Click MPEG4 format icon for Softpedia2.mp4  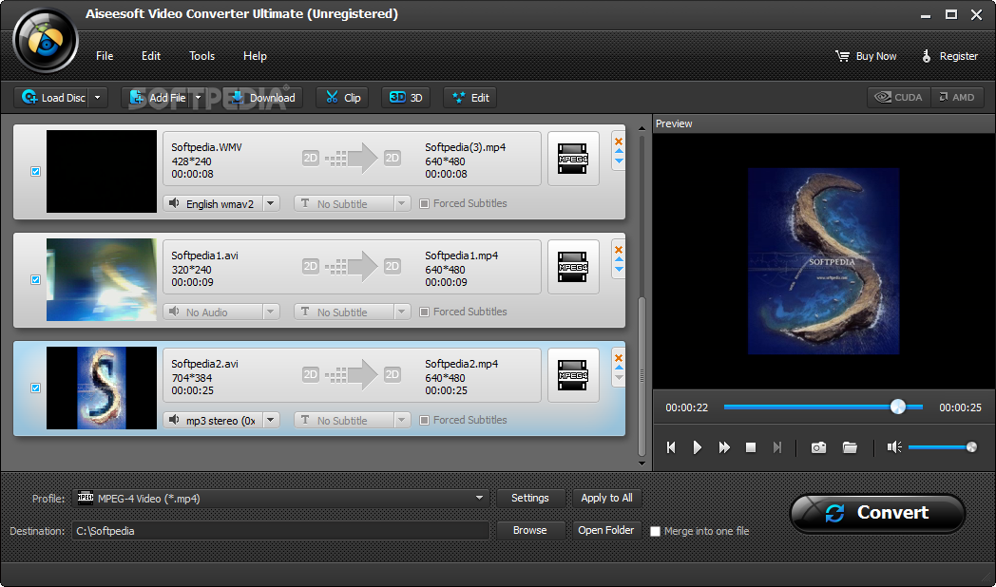(573, 375)
